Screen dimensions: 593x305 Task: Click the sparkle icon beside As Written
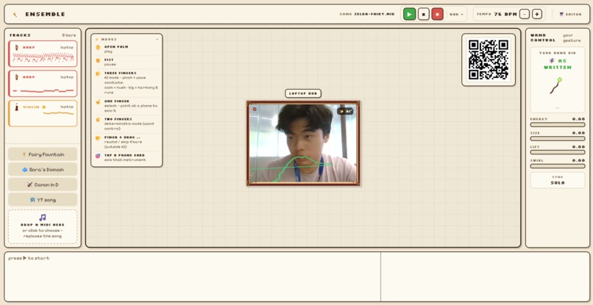pyautogui.click(x=552, y=60)
